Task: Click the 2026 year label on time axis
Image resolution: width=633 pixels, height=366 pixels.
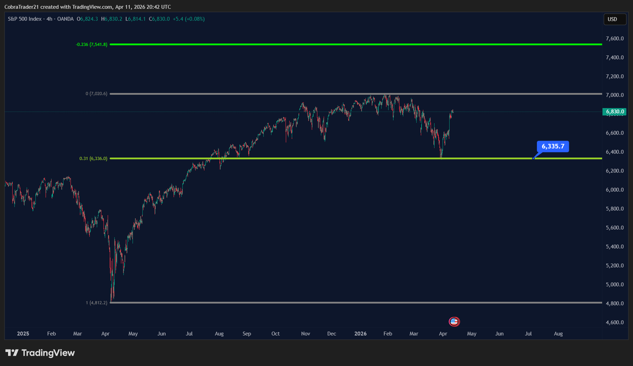Action: pyautogui.click(x=361, y=334)
